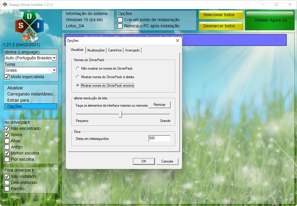Screen dimensions: 297x206
Task: Click the Cancela button
Action: pos(167,161)
